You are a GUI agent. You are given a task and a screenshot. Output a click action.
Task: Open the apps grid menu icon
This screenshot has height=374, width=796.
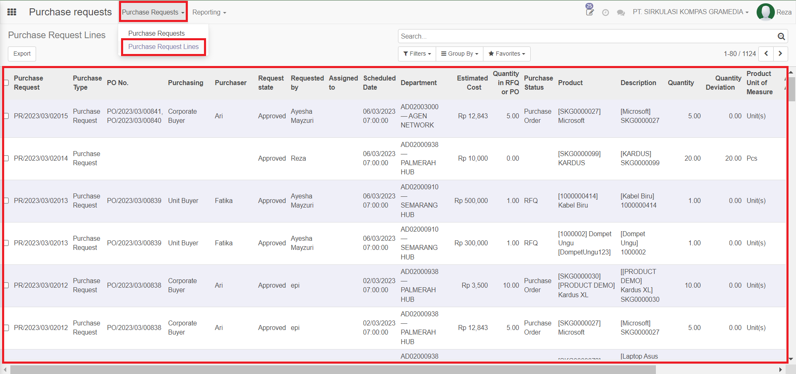pyautogui.click(x=12, y=12)
